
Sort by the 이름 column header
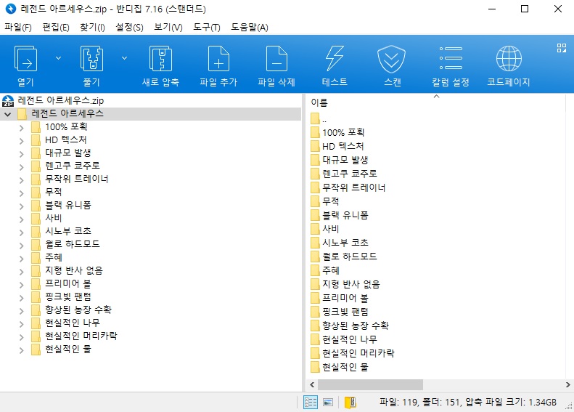(319, 102)
